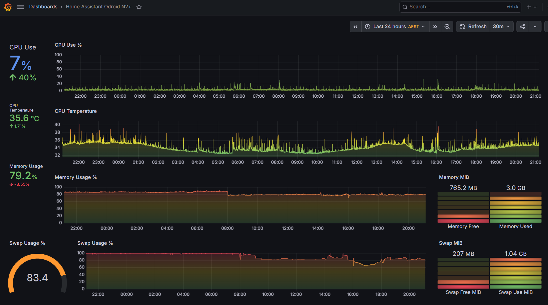Click the Swap Usage gauge showing 83.4

point(37,274)
